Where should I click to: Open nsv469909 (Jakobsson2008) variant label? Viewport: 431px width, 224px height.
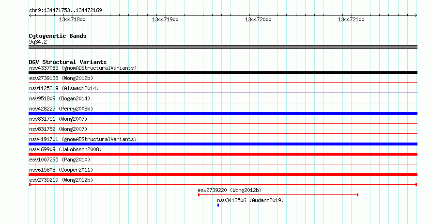coord(65,149)
